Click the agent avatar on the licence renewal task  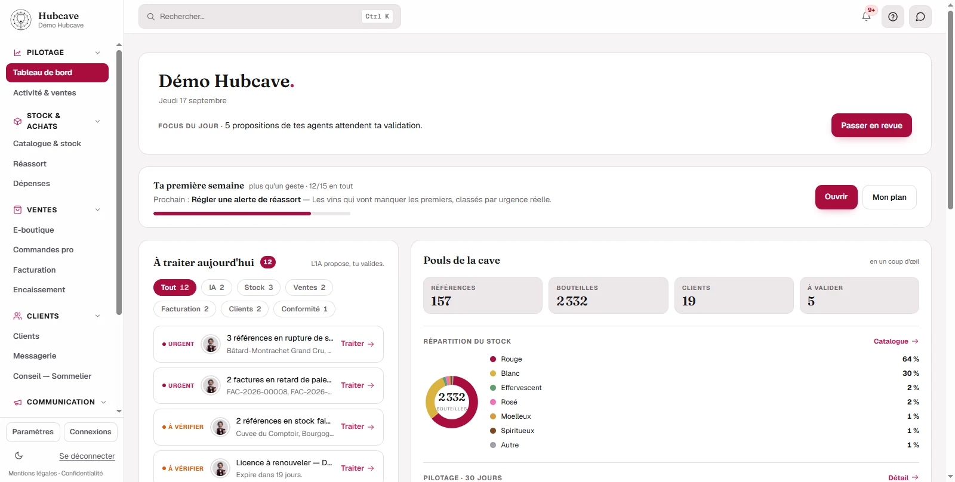(220, 468)
